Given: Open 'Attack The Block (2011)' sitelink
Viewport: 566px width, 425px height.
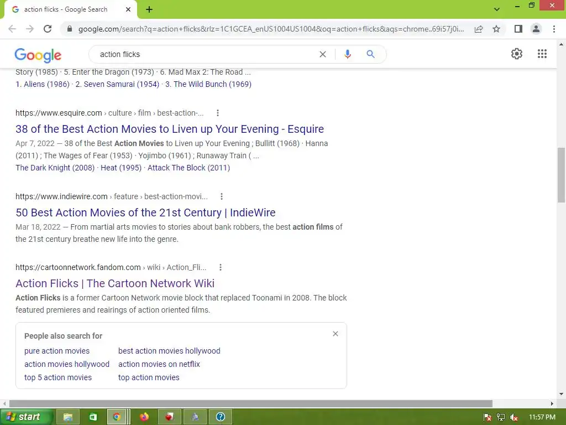Looking at the screenshot, I should (188, 168).
